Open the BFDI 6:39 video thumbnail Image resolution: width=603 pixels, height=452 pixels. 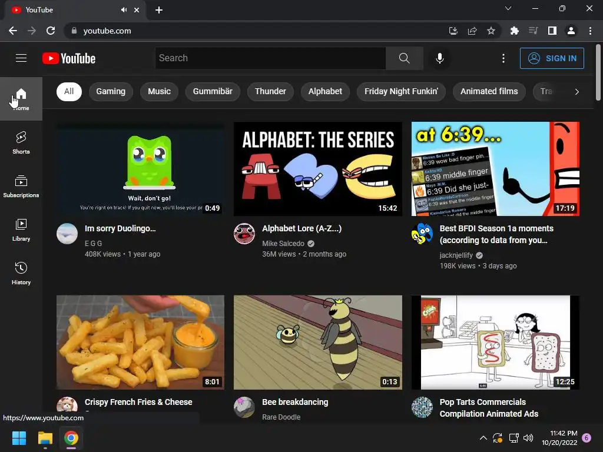pos(495,169)
